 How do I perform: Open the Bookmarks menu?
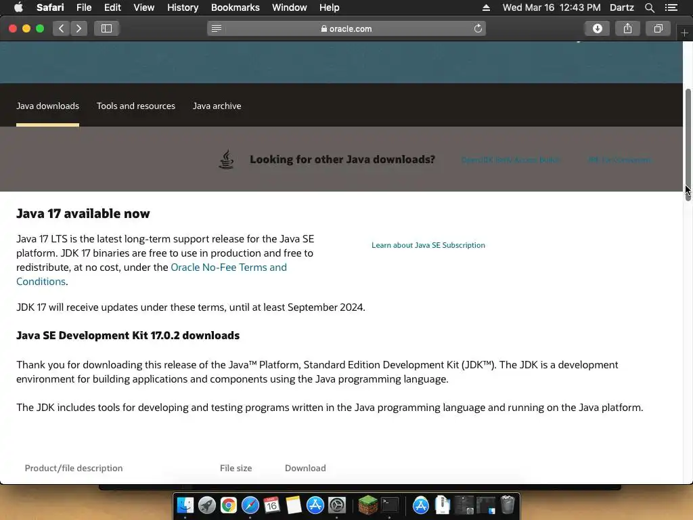click(x=235, y=7)
